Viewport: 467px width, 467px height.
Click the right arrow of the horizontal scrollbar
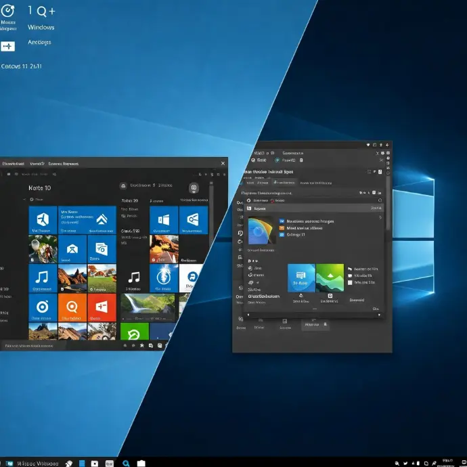(379, 315)
